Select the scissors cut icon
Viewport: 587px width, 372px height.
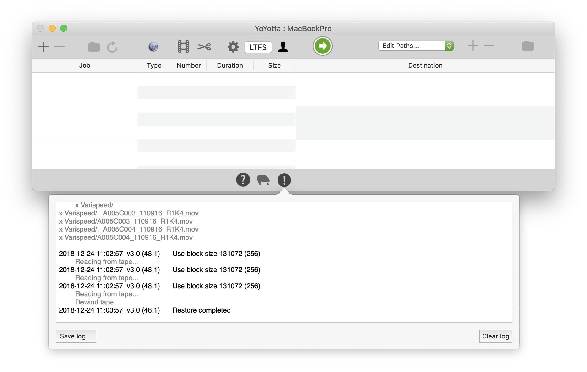coord(204,46)
